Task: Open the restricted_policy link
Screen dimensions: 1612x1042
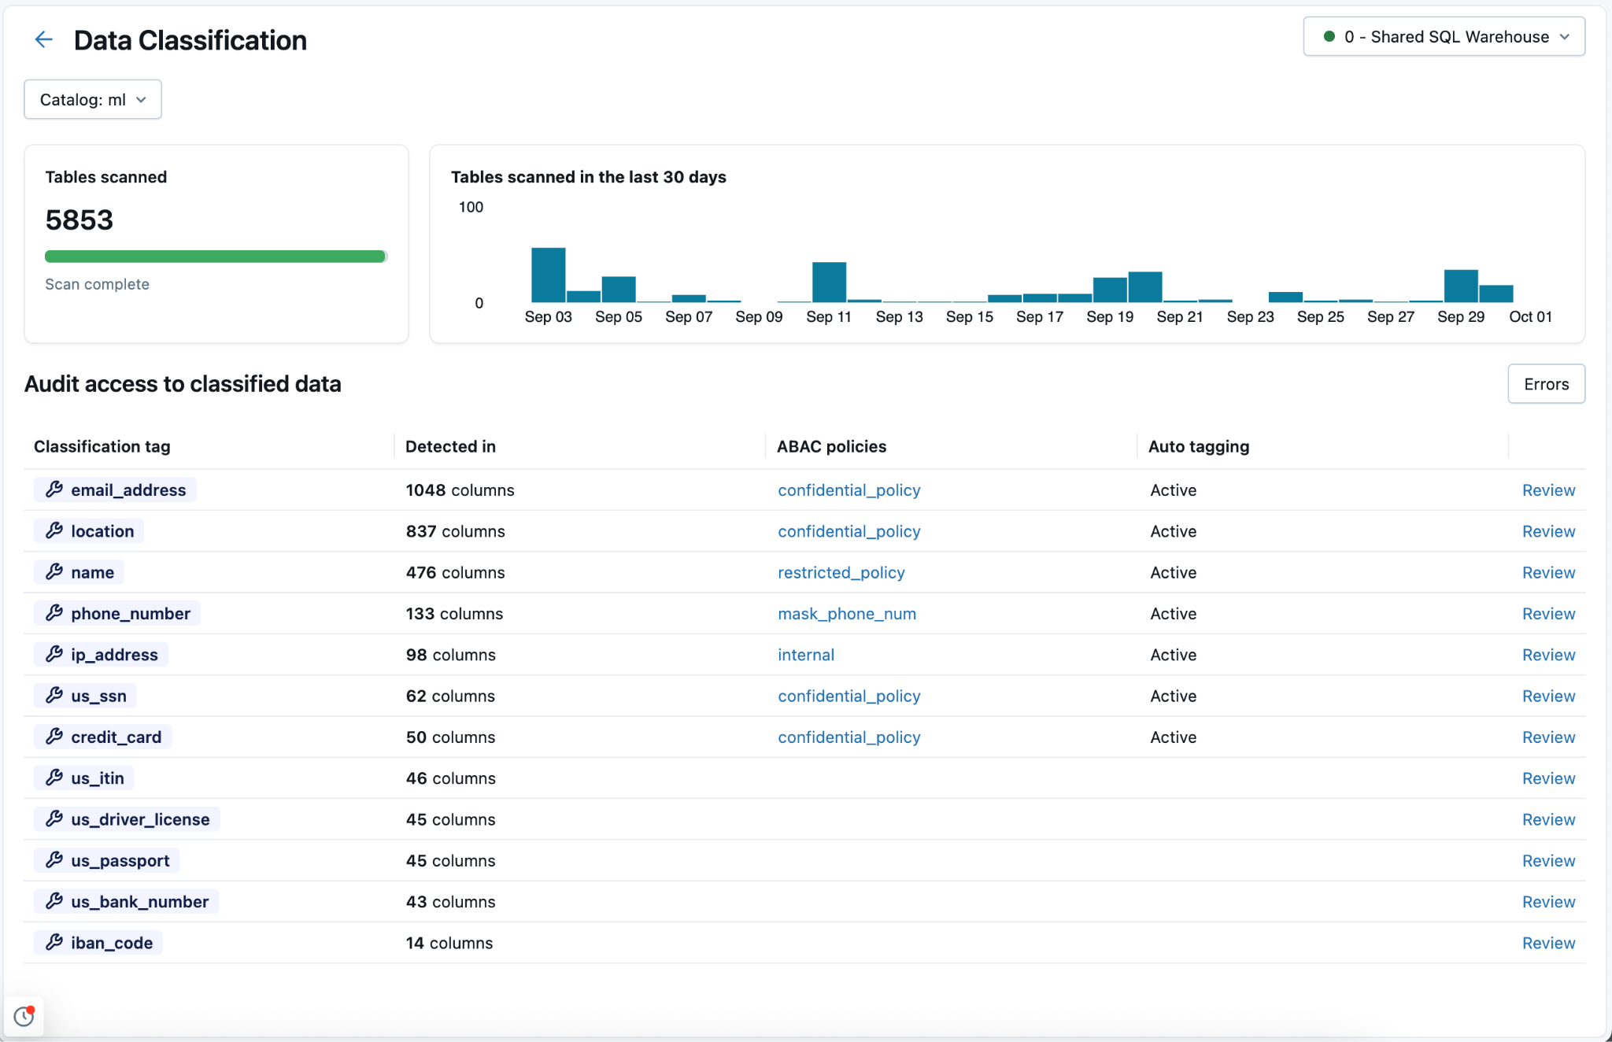Action: click(x=841, y=572)
